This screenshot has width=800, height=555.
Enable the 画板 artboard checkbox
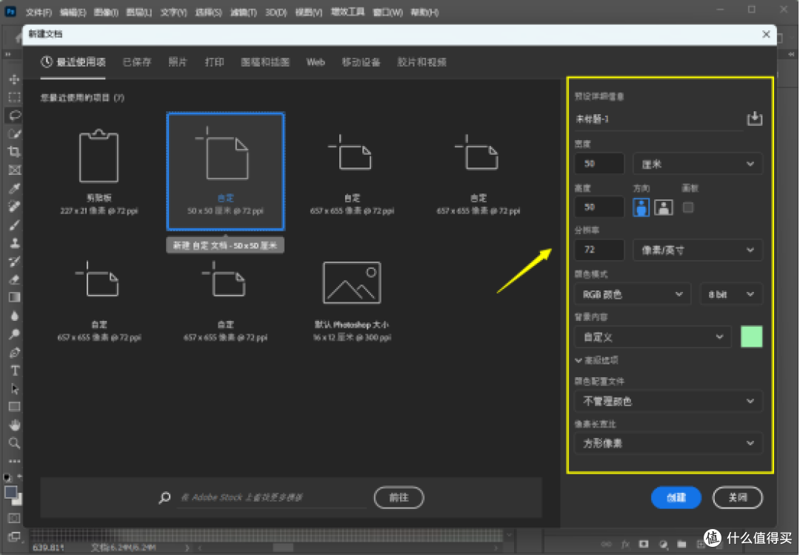[688, 207]
